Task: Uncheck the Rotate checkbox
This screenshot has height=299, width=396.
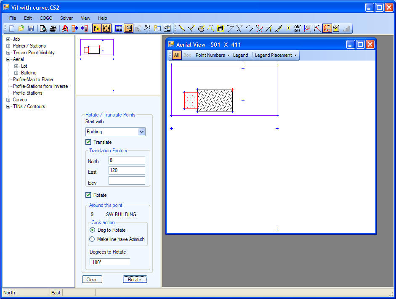Action: click(88, 195)
